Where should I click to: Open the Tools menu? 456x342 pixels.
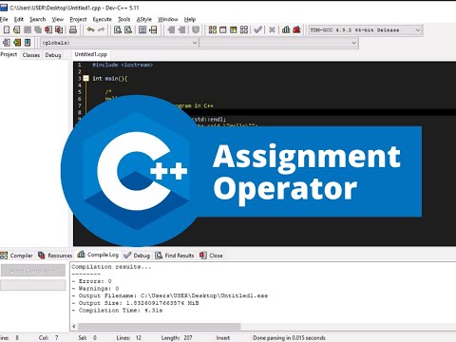click(x=123, y=19)
